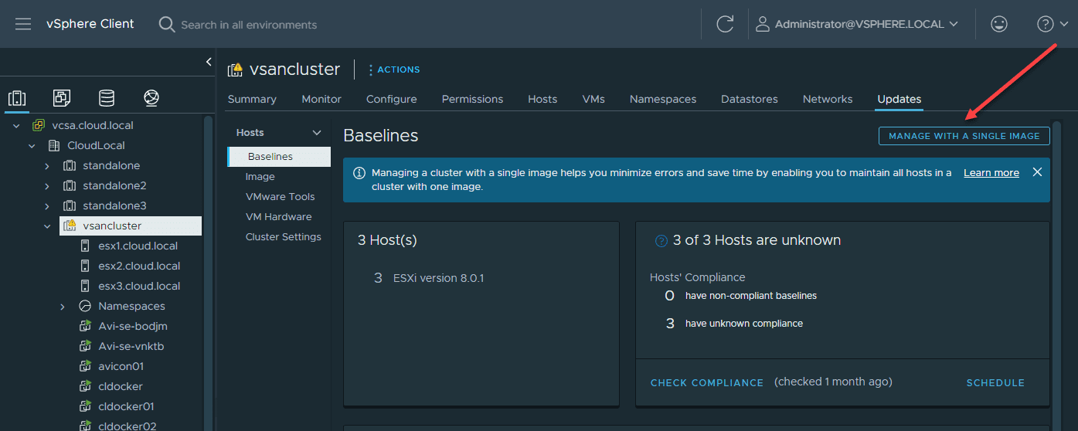This screenshot has height=431, width=1078.
Task: Open the hamburger navigation menu
Action: (x=23, y=24)
